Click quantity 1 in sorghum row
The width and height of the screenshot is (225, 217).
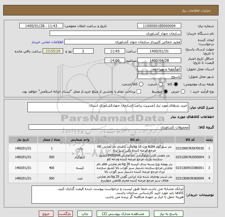(52, 148)
